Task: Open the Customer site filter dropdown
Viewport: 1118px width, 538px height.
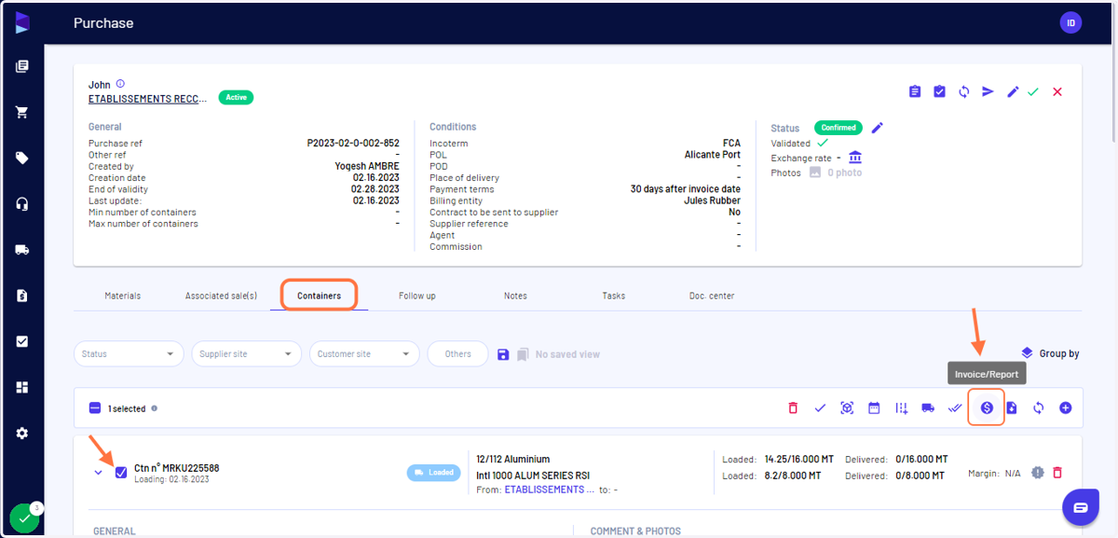Action: tap(364, 354)
